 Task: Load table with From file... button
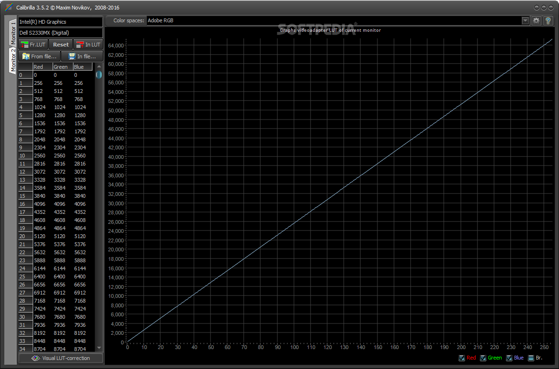39,56
